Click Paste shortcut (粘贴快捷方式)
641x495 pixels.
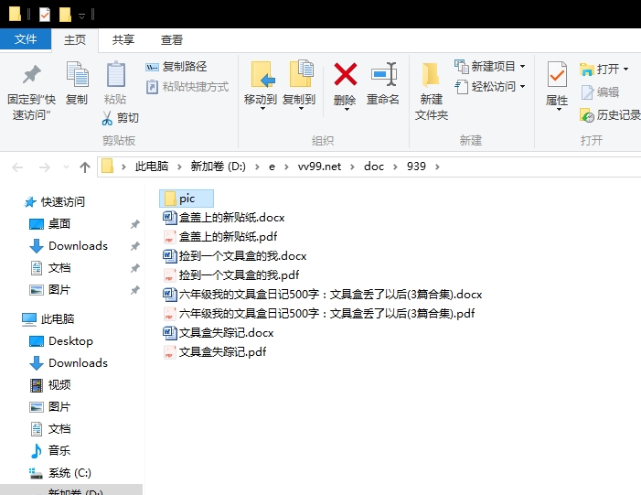tap(187, 87)
